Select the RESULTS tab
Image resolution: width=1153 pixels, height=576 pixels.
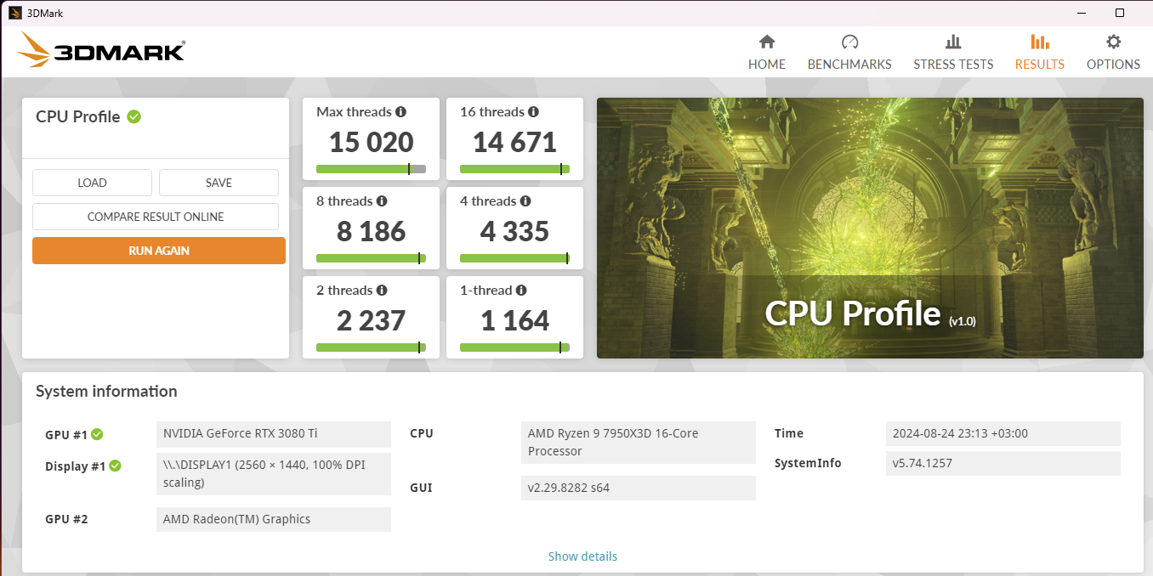[x=1039, y=53]
